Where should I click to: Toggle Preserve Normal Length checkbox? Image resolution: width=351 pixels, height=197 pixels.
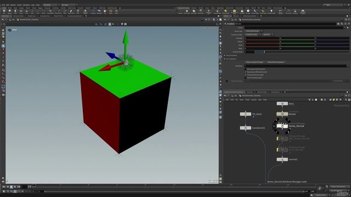(x=246, y=75)
